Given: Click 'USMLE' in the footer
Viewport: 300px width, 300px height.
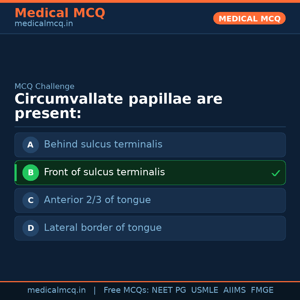Looking at the screenshot, I should pyautogui.click(x=204, y=290).
